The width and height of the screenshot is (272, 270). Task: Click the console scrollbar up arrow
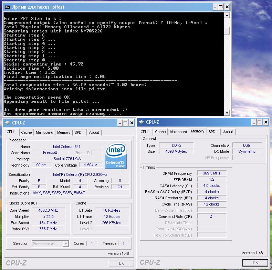click(x=227, y=15)
